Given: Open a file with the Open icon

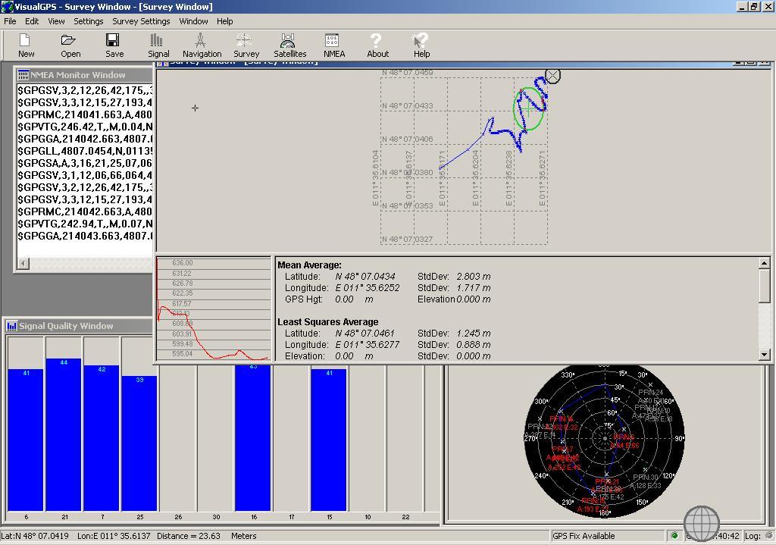Looking at the screenshot, I should coord(68,39).
